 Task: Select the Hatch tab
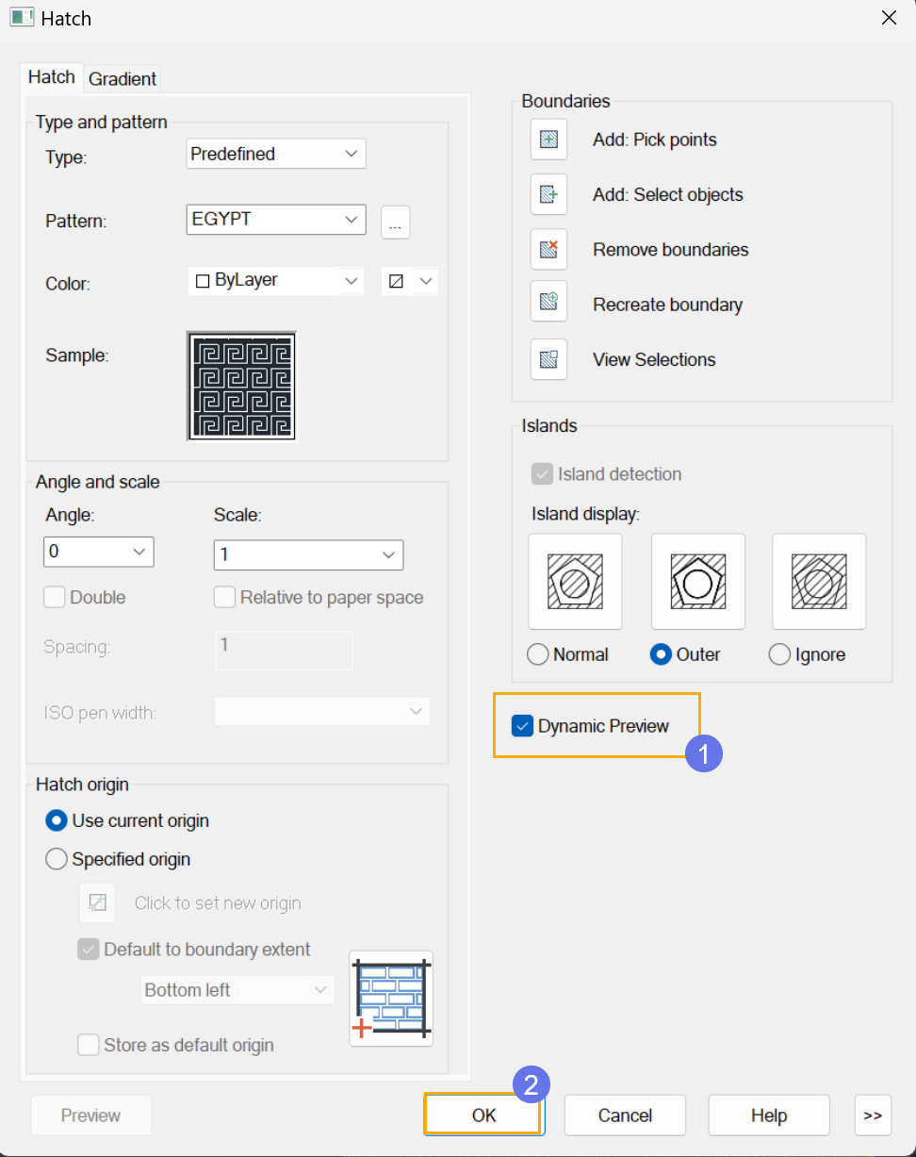pyautogui.click(x=52, y=77)
